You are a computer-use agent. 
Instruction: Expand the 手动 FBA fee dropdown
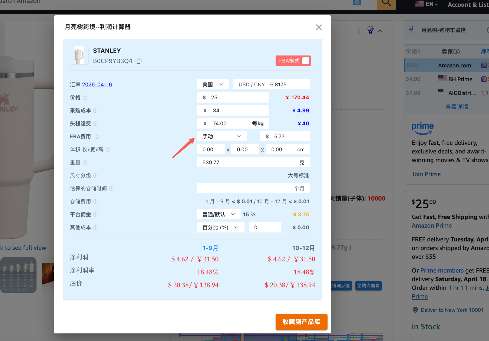(222, 137)
